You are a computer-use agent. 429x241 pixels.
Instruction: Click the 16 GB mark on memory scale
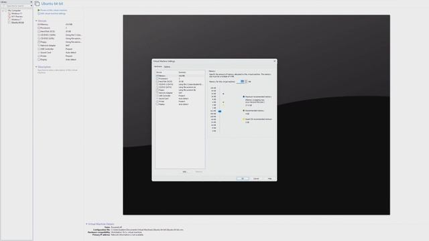[214, 96]
